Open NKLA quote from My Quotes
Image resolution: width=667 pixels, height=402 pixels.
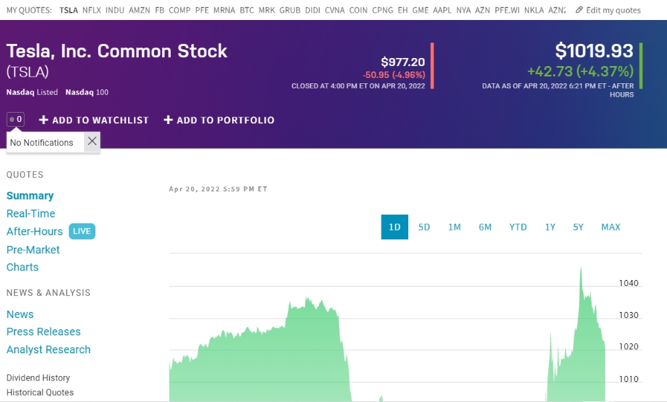(x=534, y=10)
